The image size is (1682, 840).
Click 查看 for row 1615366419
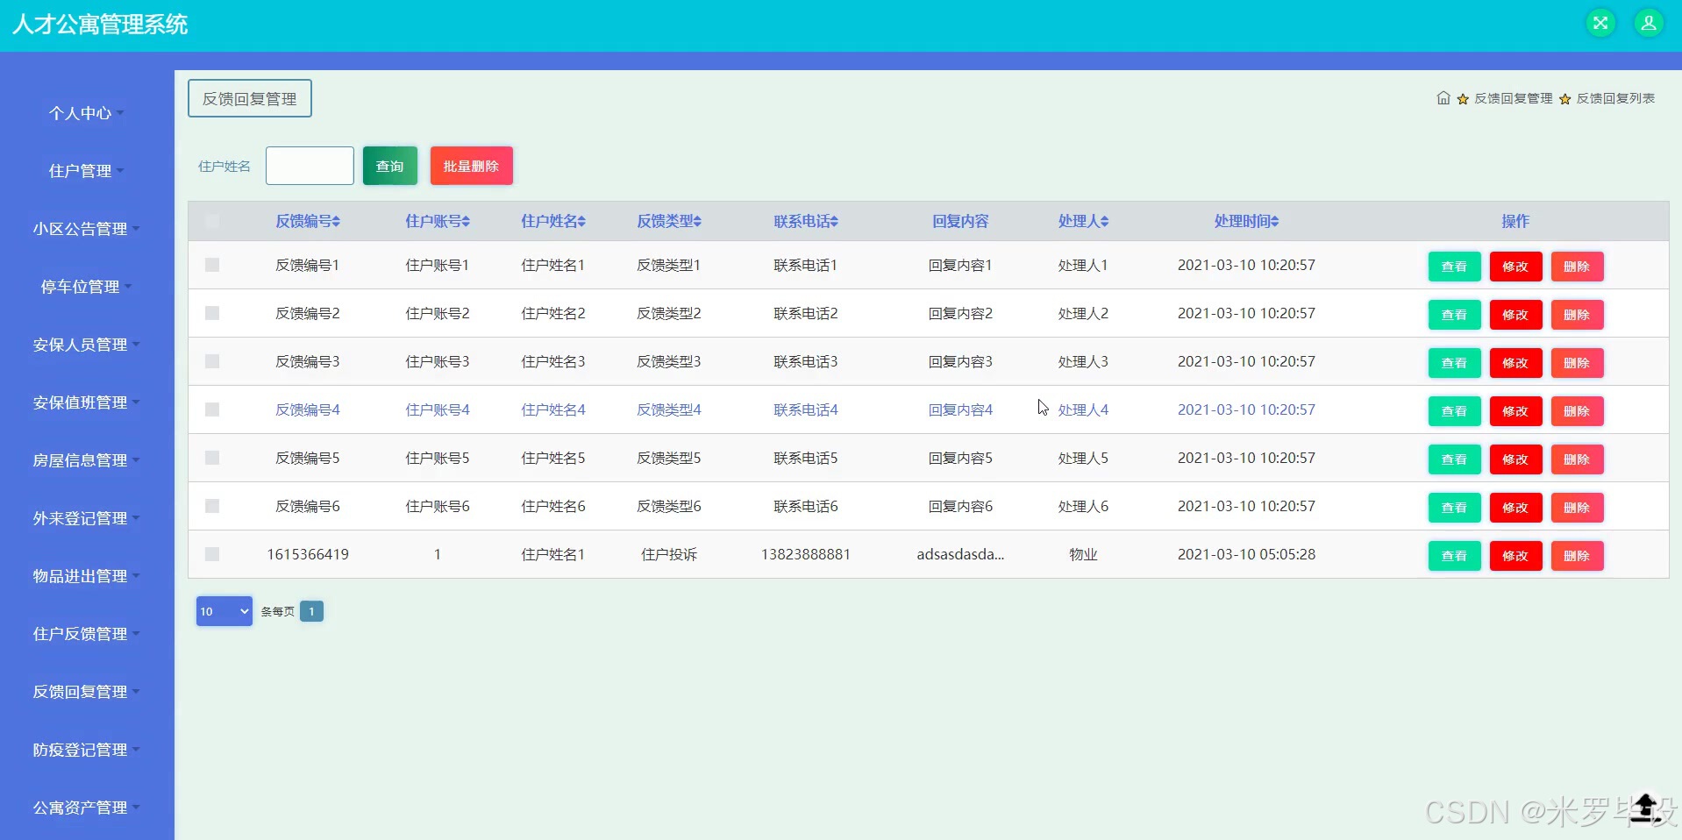(x=1455, y=556)
